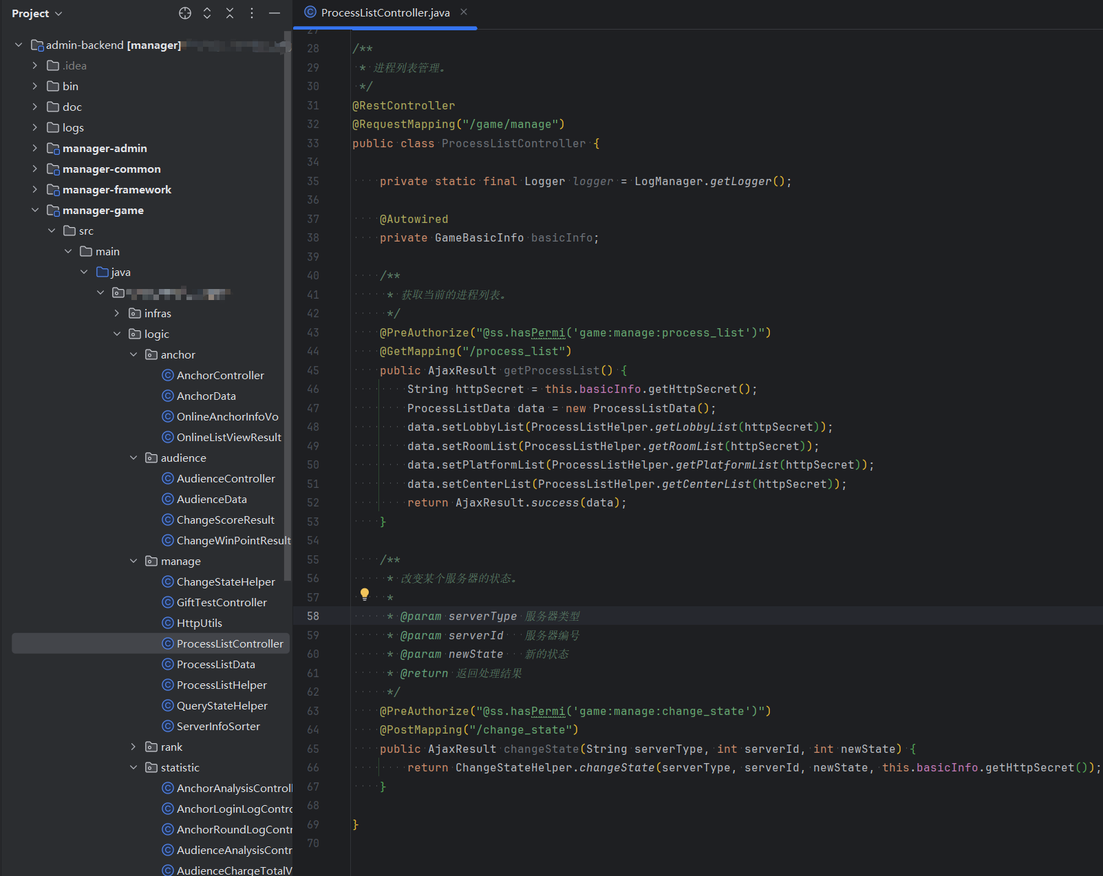Collapse the admin-backend root node
1103x876 pixels.
[x=19, y=45]
